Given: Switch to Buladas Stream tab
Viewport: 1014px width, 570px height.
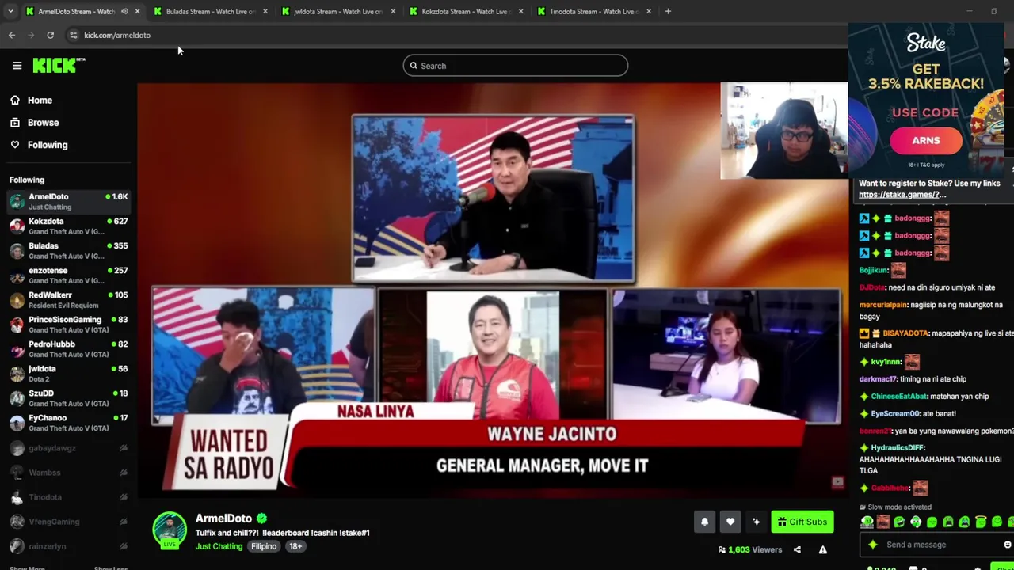Looking at the screenshot, I should coord(211,12).
